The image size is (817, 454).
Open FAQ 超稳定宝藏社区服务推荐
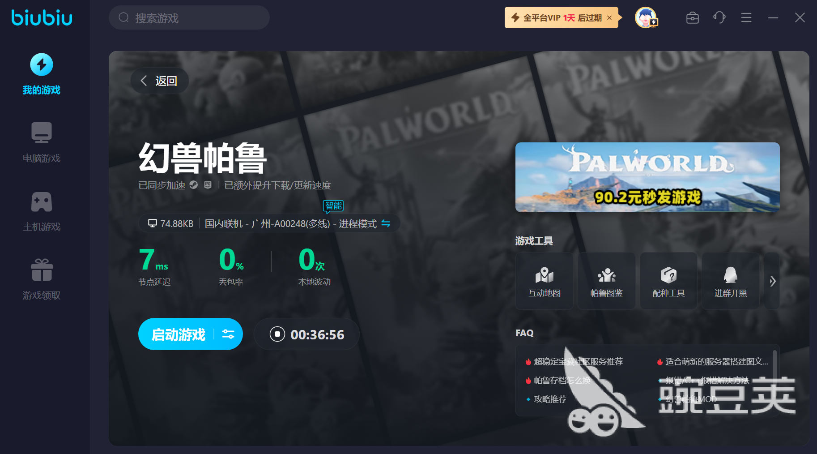click(x=578, y=362)
